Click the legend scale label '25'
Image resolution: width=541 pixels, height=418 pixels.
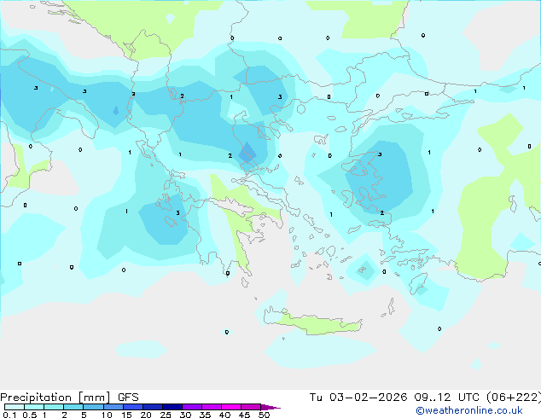coord(166,415)
